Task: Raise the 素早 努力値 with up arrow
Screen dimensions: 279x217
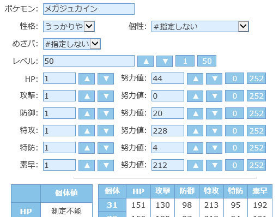Action: [195, 165]
